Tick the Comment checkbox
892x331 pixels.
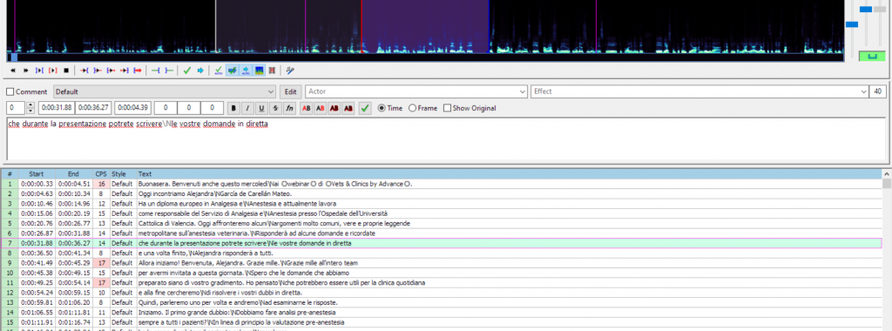pyautogui.click(x=10, y=91)
